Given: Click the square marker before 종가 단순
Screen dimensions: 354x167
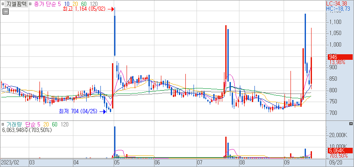Looking at the screenshot, I should coord(30,4).
